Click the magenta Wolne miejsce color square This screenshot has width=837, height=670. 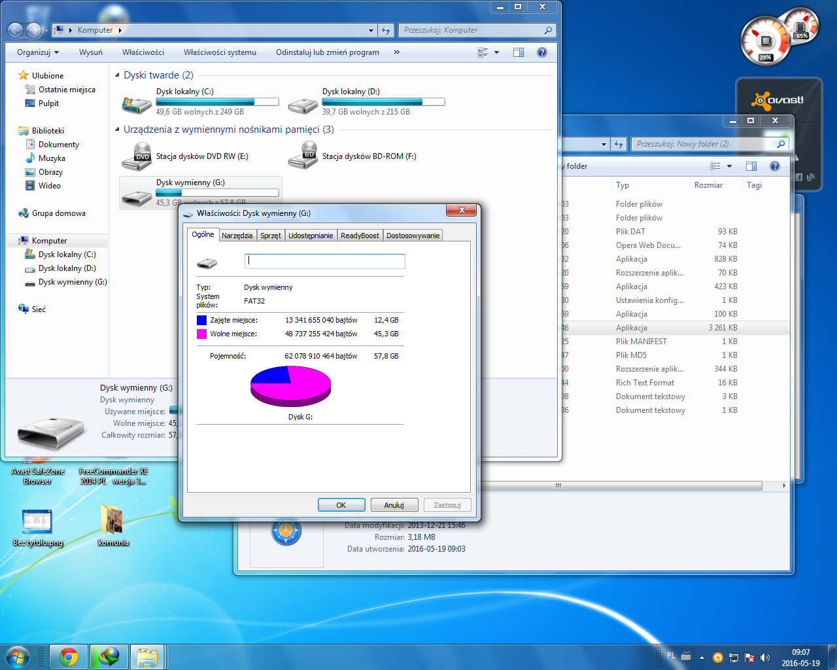pos(201,334)
